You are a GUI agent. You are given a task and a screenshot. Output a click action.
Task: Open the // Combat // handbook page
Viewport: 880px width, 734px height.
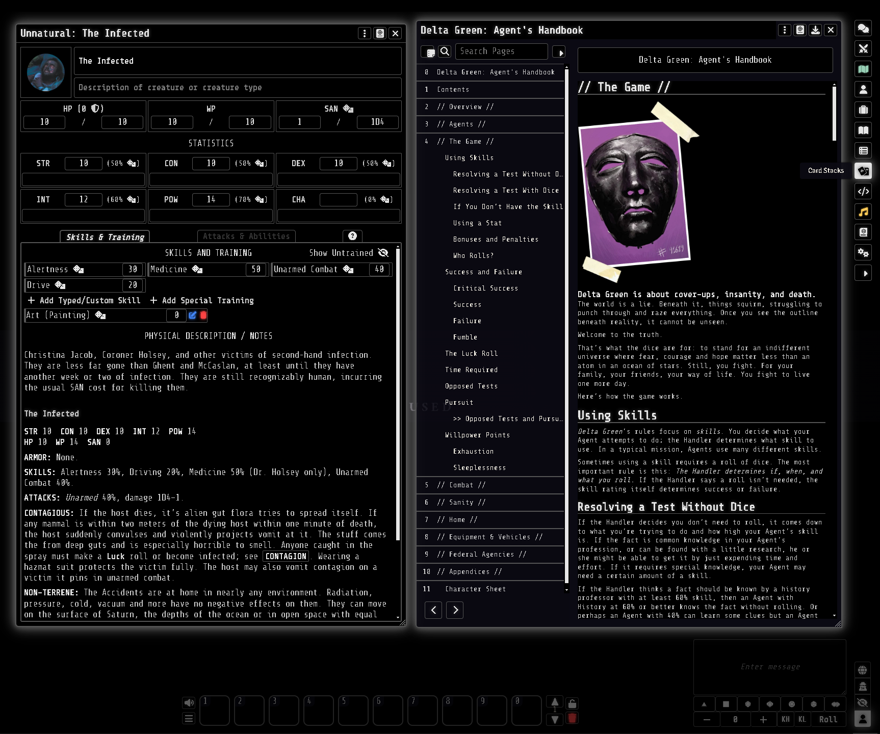pyautogui.click(x=490, y=485)
